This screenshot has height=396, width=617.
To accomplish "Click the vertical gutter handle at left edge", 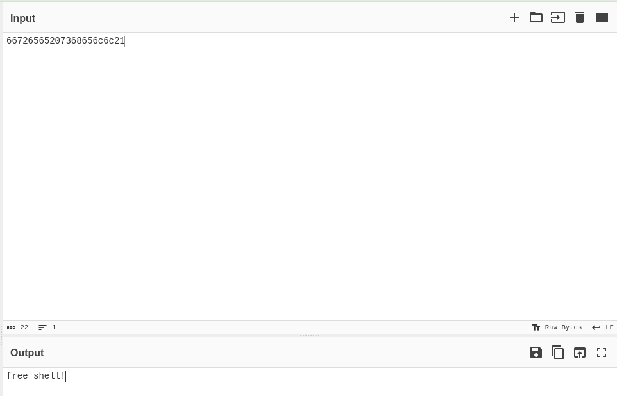I will [1, 340].
